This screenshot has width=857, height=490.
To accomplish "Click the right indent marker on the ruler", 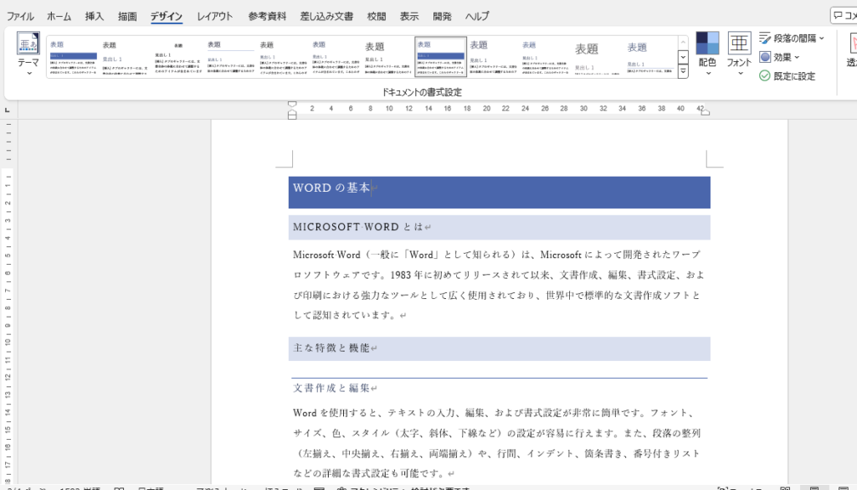I will click(705, 112).
